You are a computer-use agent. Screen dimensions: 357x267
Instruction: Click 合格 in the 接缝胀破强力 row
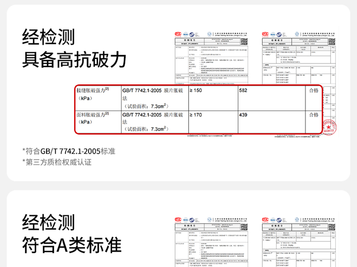[x=313, y=90]
